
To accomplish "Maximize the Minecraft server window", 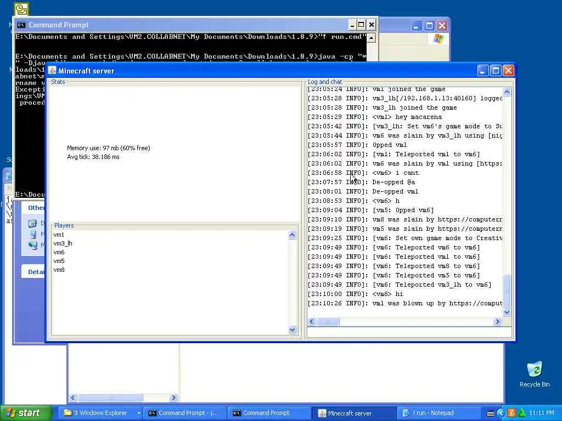I will (x=496, y=71).
